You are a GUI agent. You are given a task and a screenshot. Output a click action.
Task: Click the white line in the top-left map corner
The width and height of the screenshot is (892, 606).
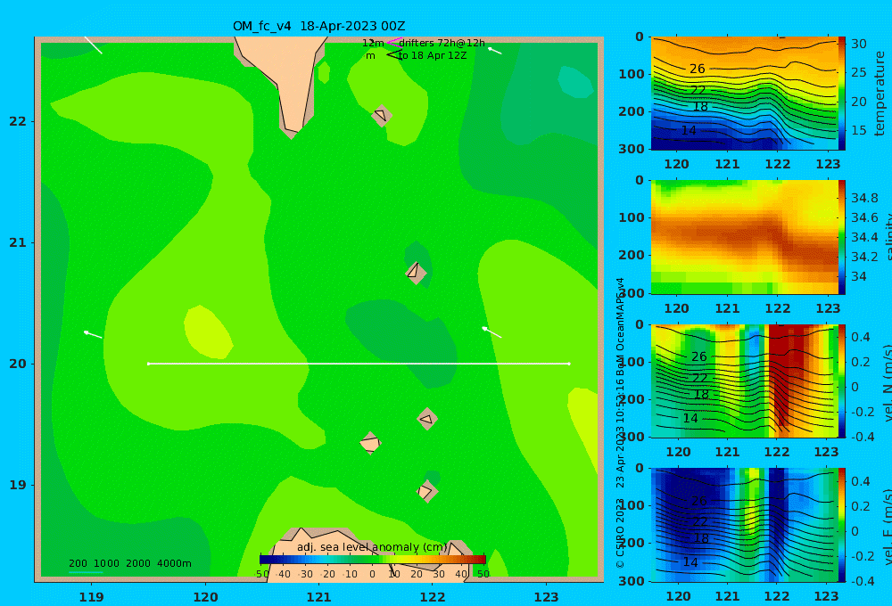tap(94, 45)
